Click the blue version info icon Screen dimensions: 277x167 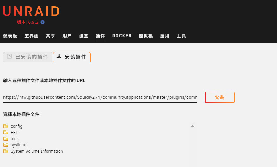point(43,22)
